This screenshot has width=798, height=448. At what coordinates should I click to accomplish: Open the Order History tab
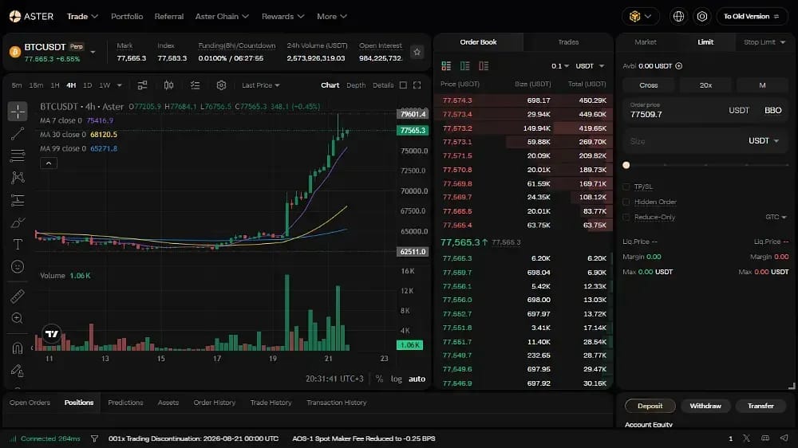pyautogui.click(x=214, y=403)
